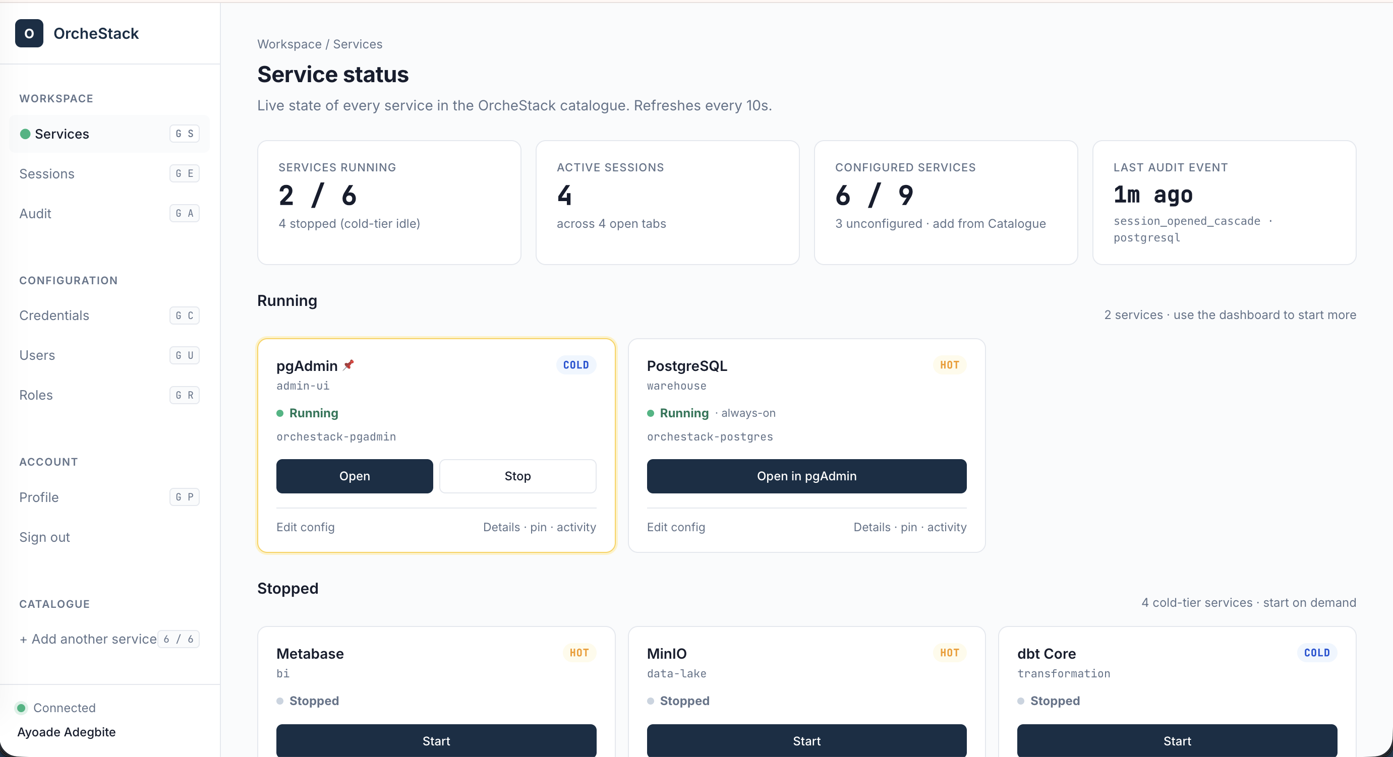Click the Configured Services stat card
The width and height of the screenshot is (1393, 757).
945,203
